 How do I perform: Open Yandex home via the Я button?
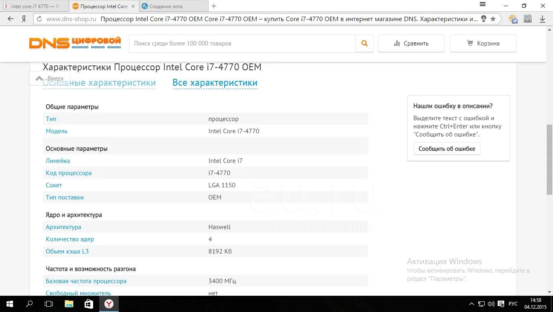pos(24,19)
